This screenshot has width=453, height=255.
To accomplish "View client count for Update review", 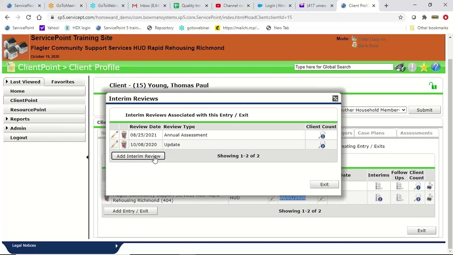I will click(x=322, y=145).
